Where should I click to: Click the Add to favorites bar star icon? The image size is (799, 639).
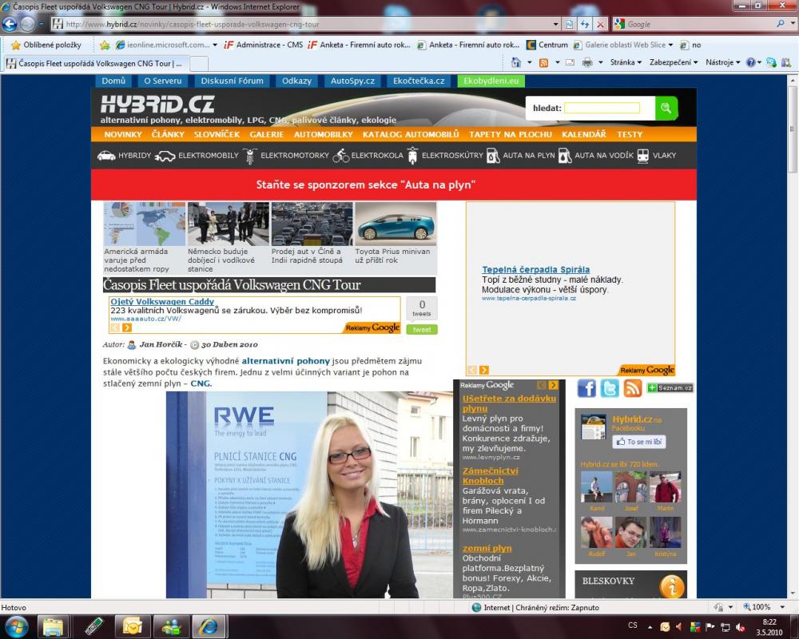(105, 45)
